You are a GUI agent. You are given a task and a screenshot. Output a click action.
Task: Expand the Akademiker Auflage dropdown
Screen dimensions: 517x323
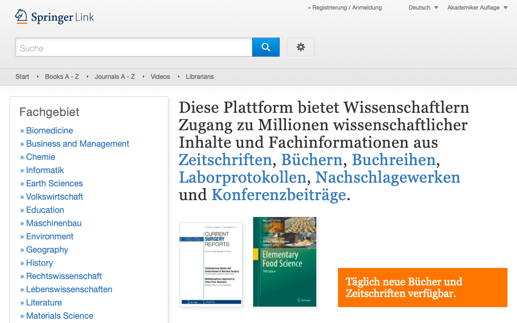477,7
